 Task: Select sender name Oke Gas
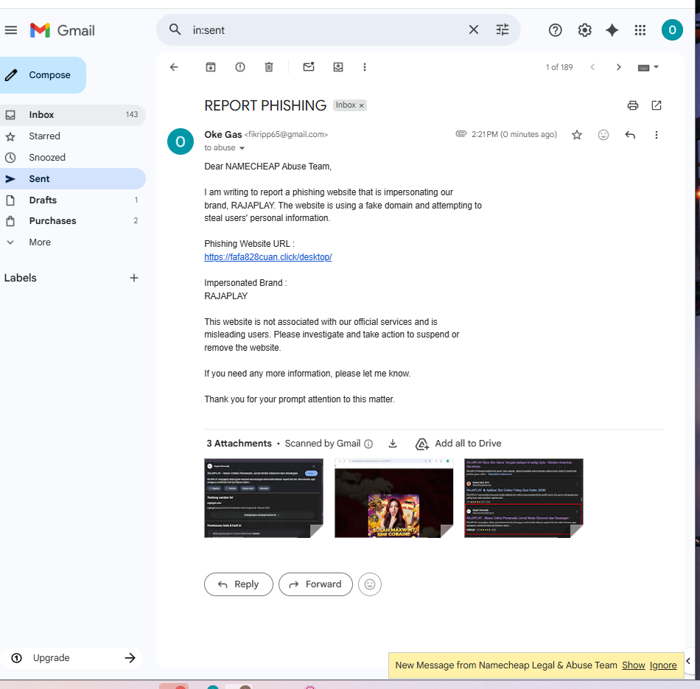click(x=223, y=134)
